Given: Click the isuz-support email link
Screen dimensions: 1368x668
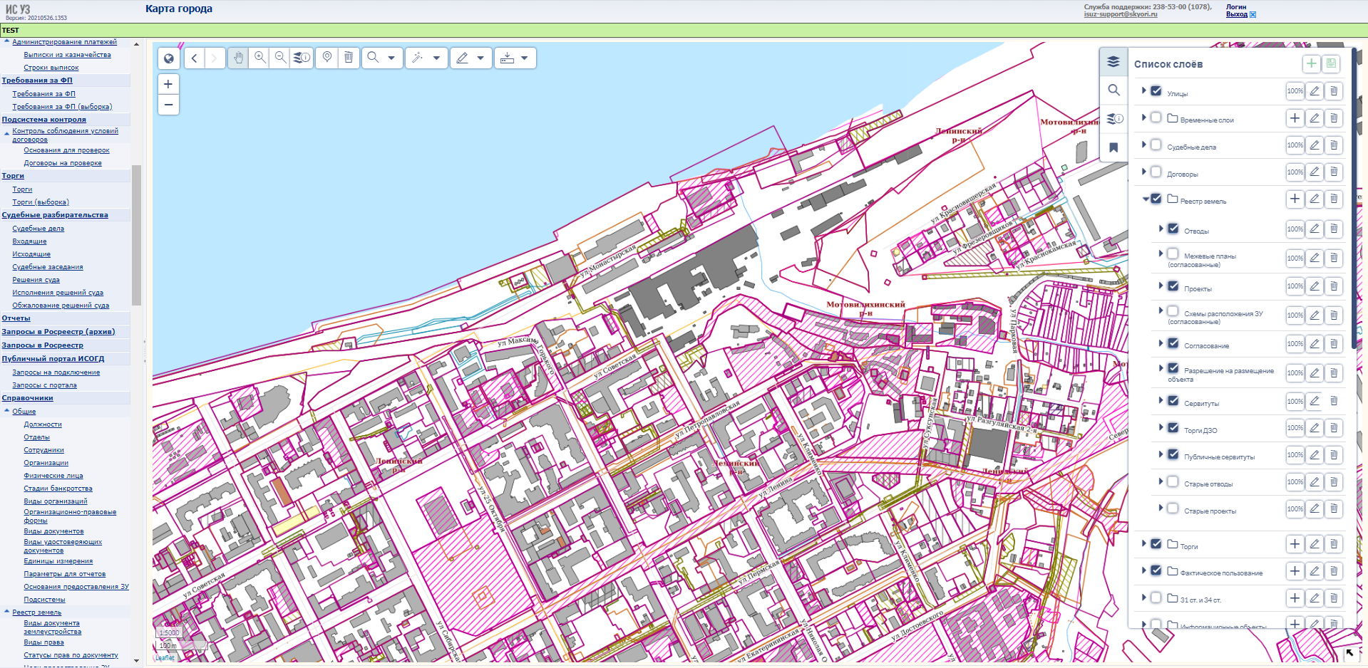Looking at the screenshot, I should pos(1120,14).
